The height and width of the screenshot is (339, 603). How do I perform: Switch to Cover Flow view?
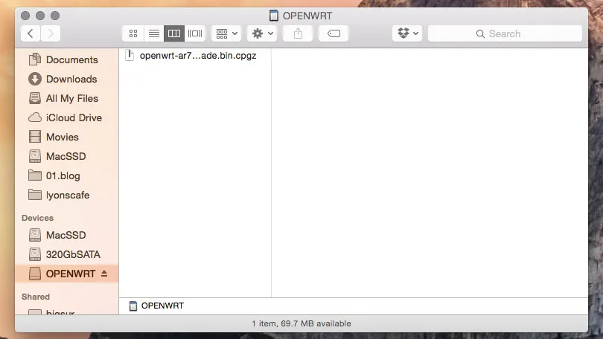(195, 33)
